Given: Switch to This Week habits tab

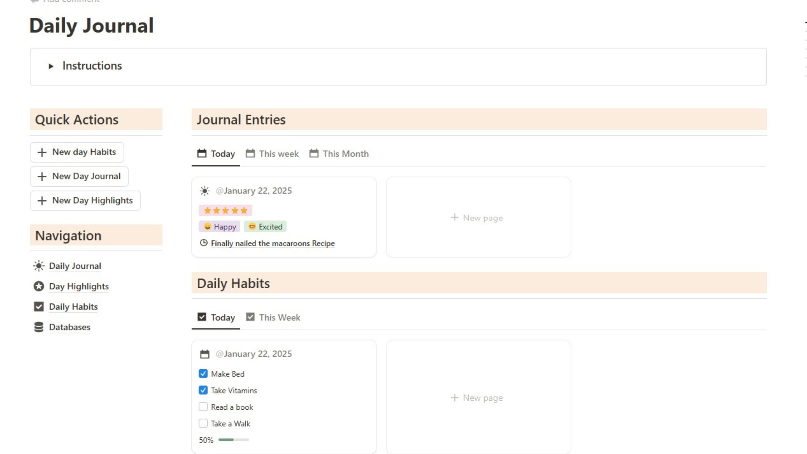Looking at the screenshot, I should coord(273,317).
